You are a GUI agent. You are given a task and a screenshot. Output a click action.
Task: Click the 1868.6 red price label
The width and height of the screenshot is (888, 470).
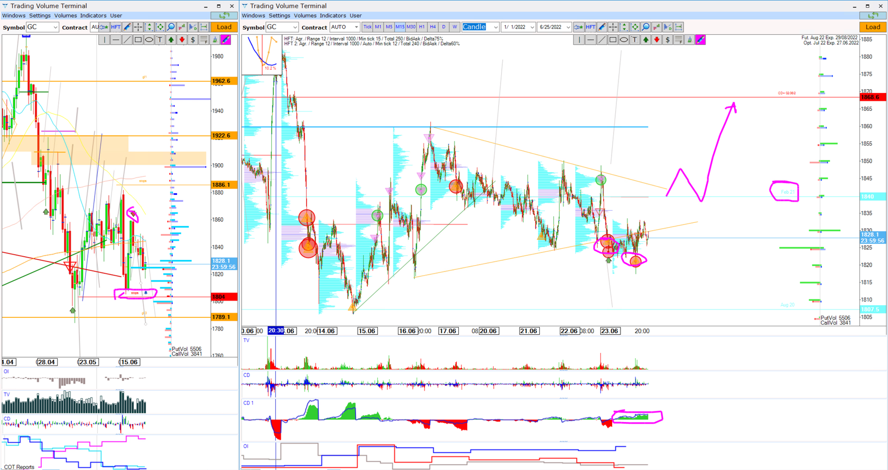[873, 97]
